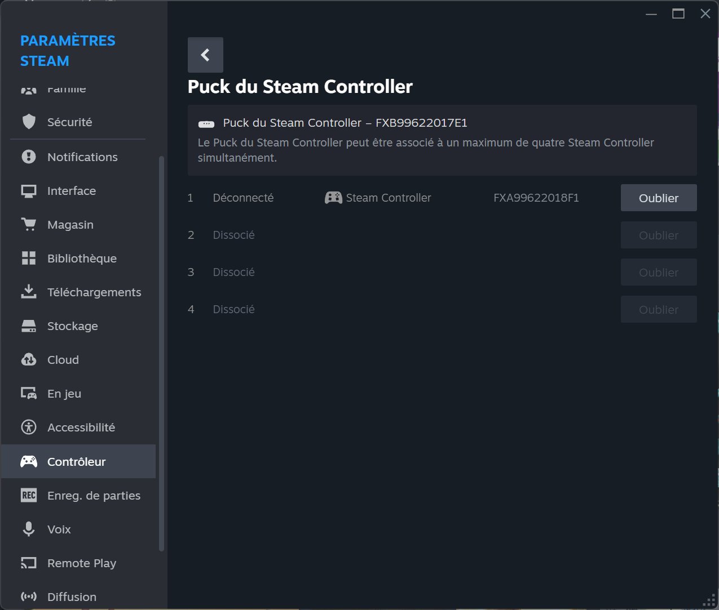Select the Contrôleur sidebar entry
This screenshot has height=610, width=719.
click(x=78, y=461)
